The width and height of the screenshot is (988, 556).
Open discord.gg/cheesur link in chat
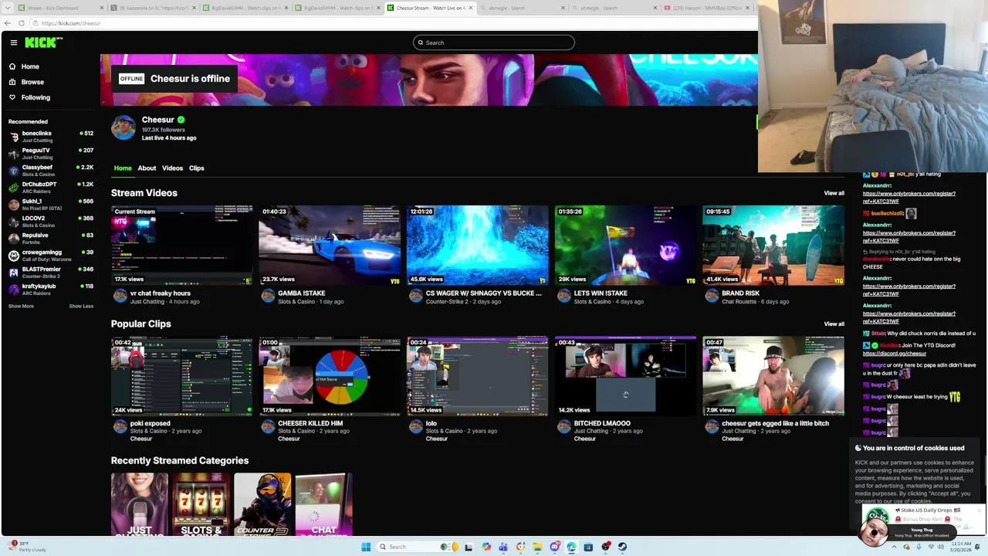[x=894, y=354]
